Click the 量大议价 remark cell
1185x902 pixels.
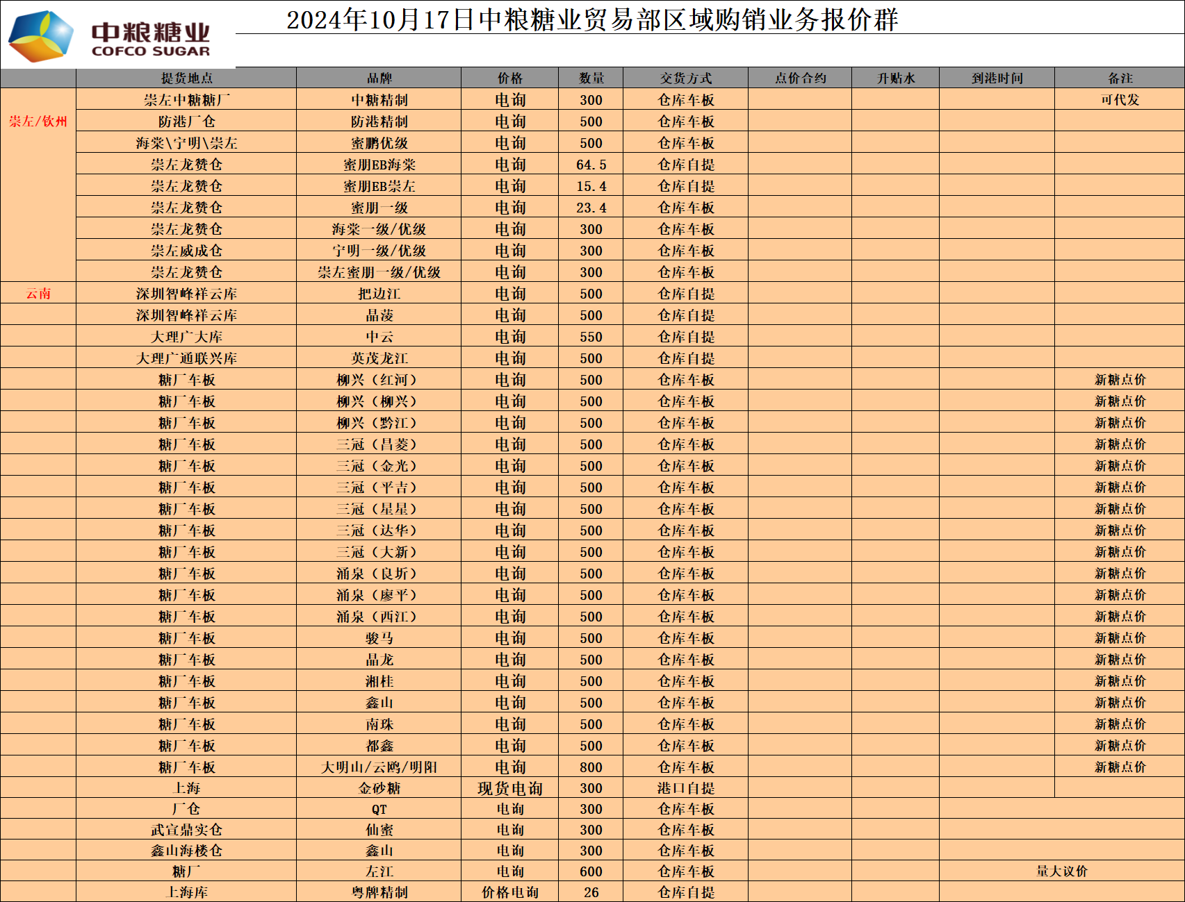tap(1061, 871)
